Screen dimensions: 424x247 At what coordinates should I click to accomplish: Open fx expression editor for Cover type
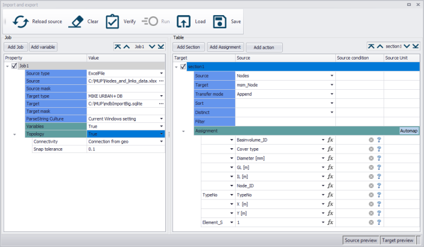(330, 149)
